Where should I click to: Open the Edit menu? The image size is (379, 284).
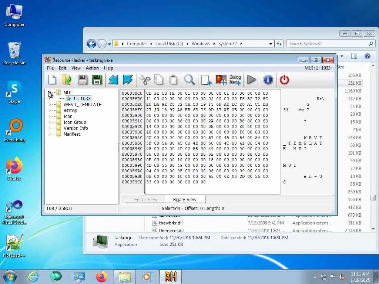[x=62, y=68]
